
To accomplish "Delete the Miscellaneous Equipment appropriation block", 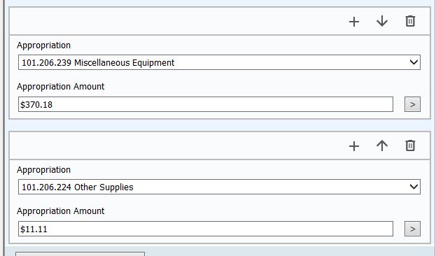I will (410, 21).
